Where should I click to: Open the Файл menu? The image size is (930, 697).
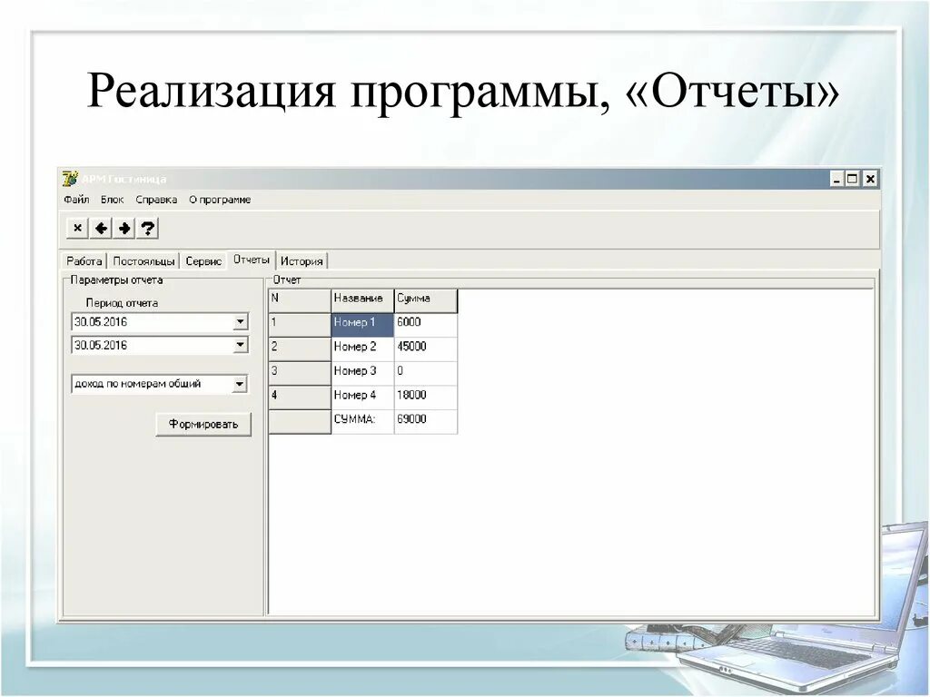pyautogui.click(x=76, y=200)
